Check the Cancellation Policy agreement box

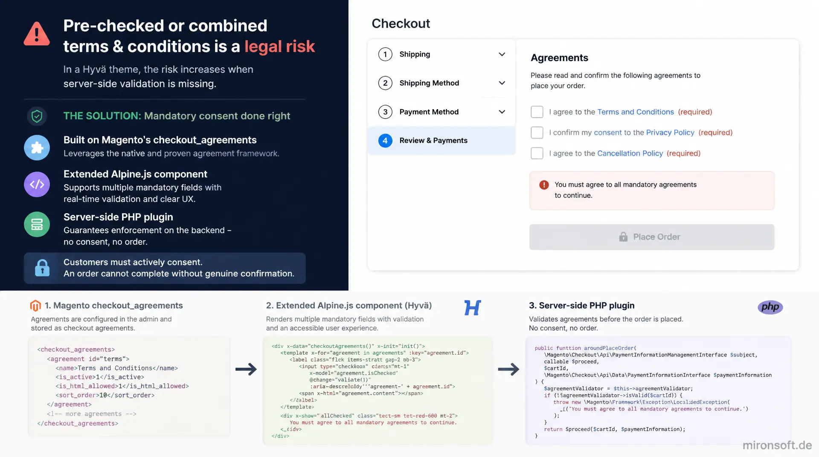click(x=537, y=153)
